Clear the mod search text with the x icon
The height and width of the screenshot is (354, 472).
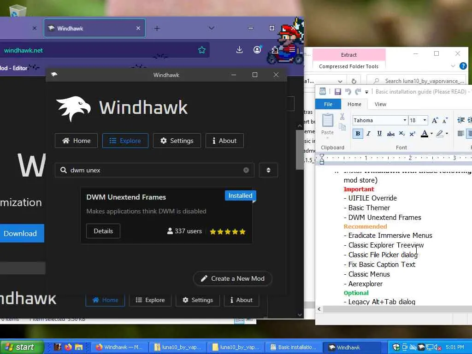coord(246,170)
